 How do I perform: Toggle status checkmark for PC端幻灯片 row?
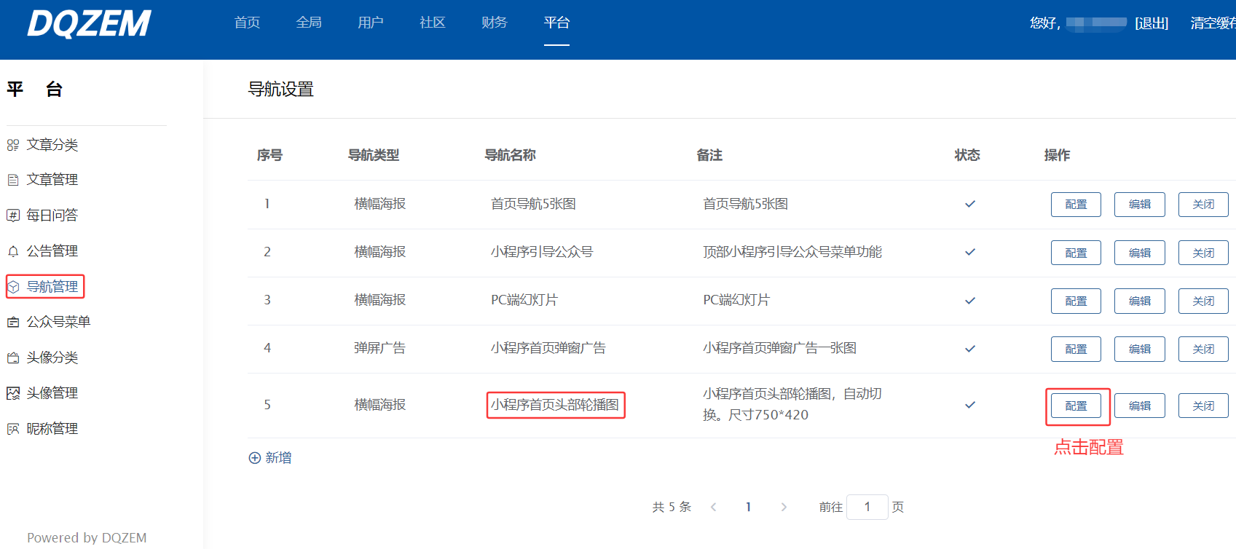pos(969,300)
